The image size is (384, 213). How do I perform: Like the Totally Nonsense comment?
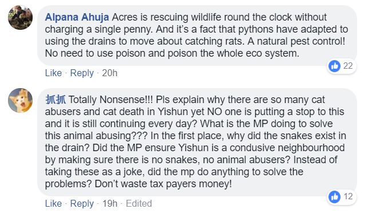coord(53,203)
